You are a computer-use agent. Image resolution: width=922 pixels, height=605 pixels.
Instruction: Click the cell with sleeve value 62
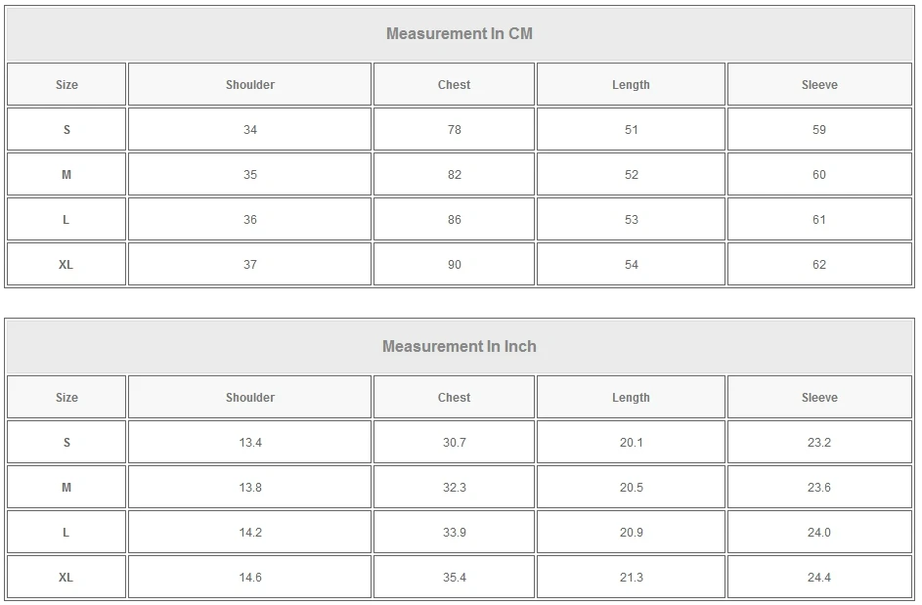pyautogui.click(x=819, y=265)
